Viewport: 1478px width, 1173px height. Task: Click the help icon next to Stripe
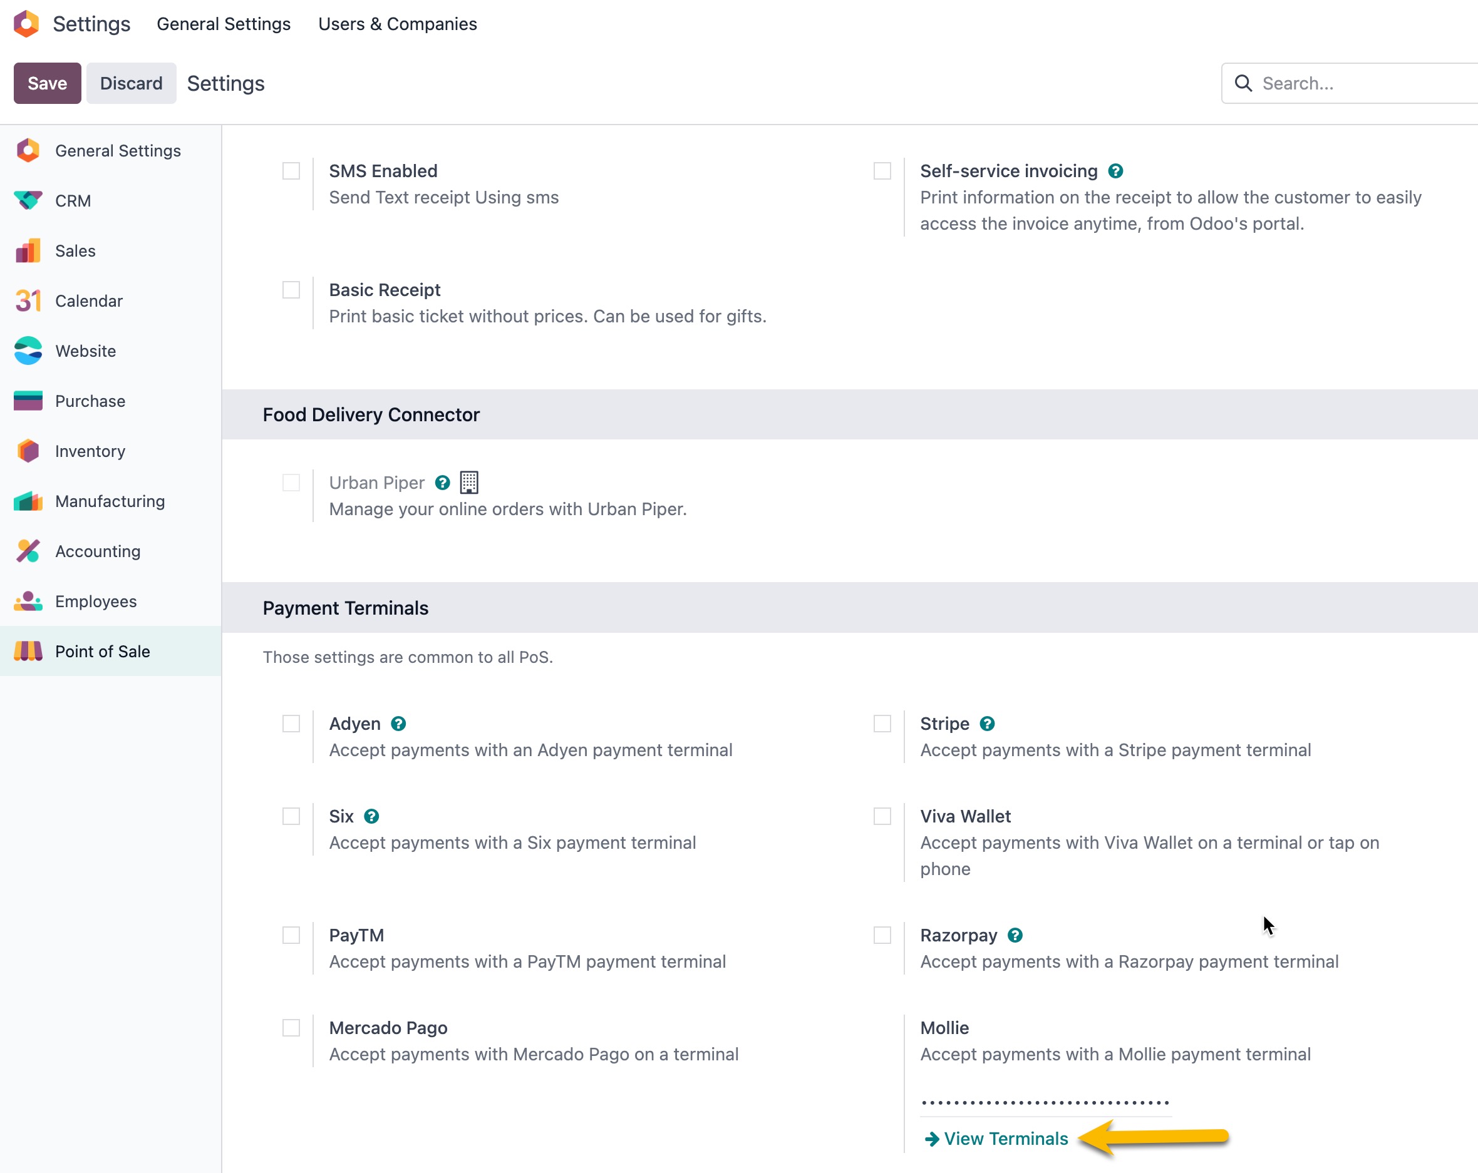point(987,724)
